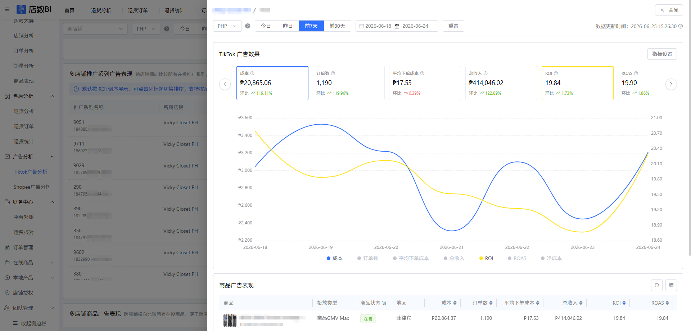Click the info icon next to 平均下单成本 metric
The width and height of the screenshot is (691, 331).
click(x=422, y=73)
